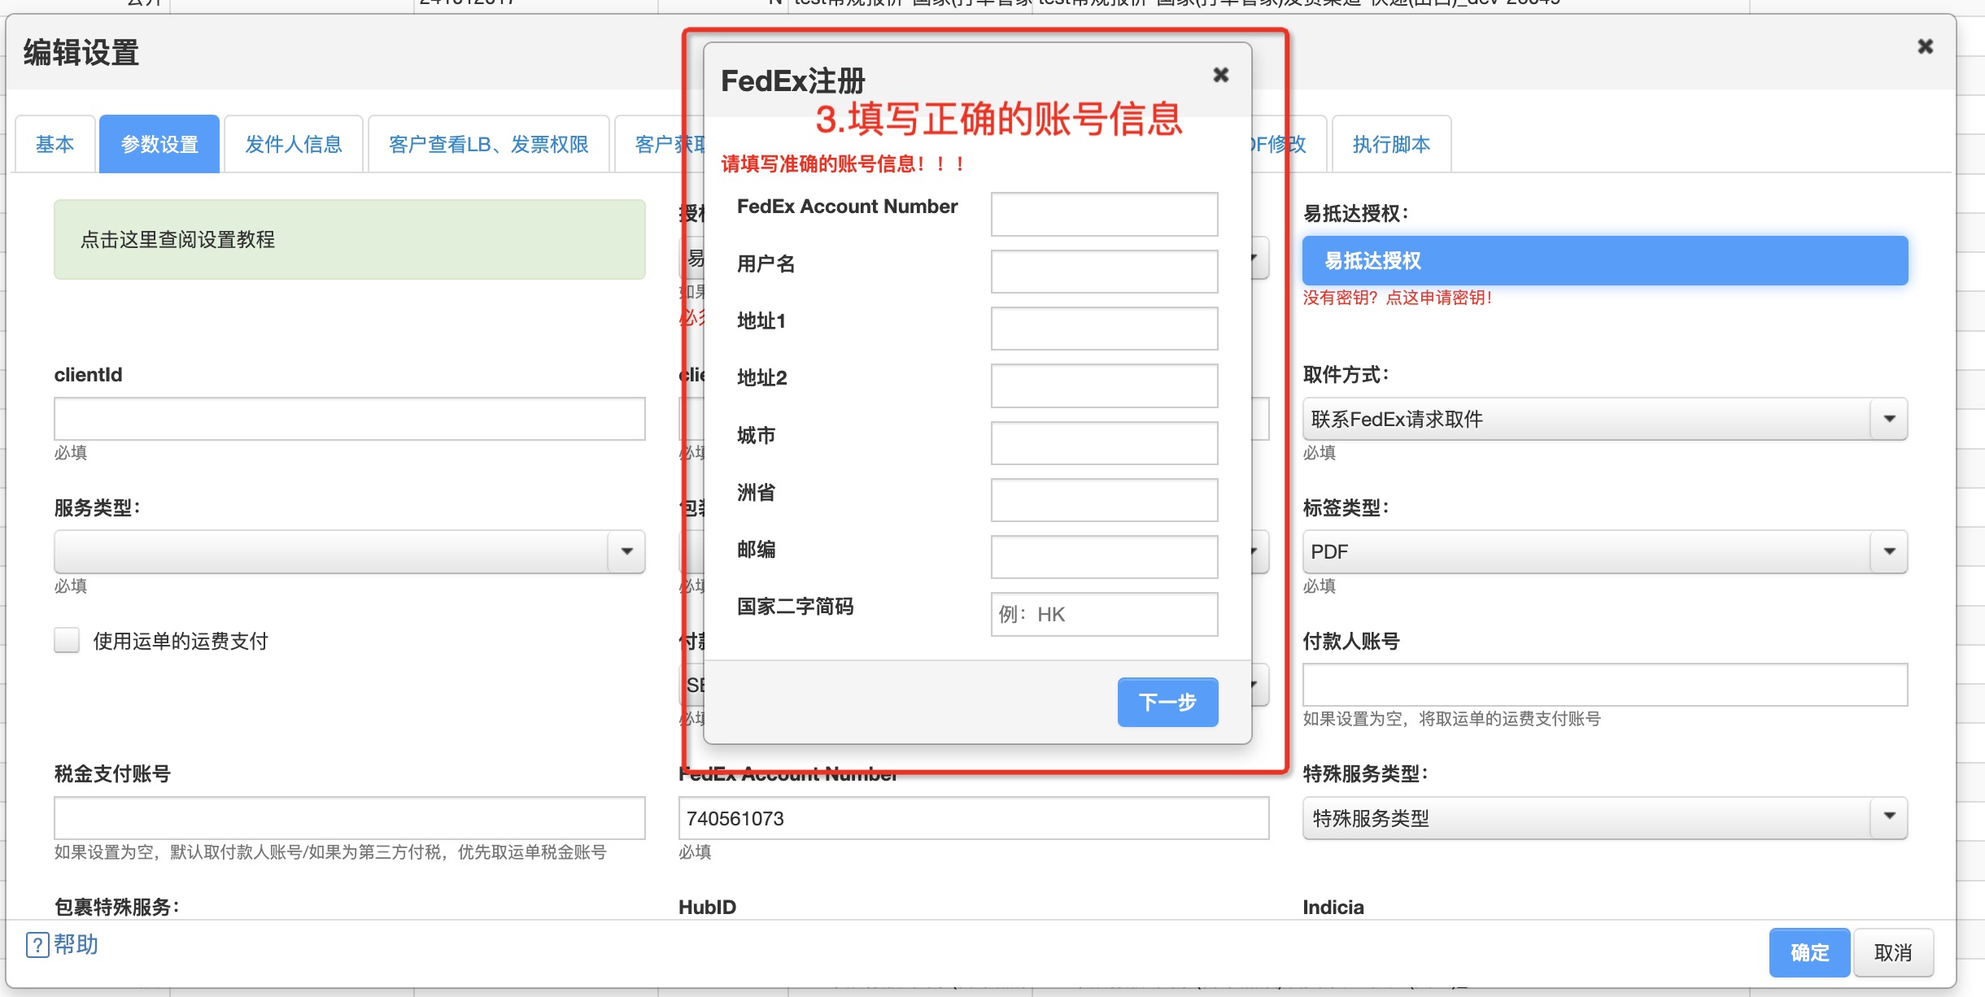Click the 帮助 link text
Image resolution: width=1985 pixels, height=997 pixels.
tap(76, 944)
